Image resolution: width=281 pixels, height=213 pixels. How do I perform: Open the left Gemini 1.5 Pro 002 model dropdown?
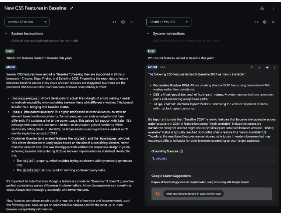27,22
